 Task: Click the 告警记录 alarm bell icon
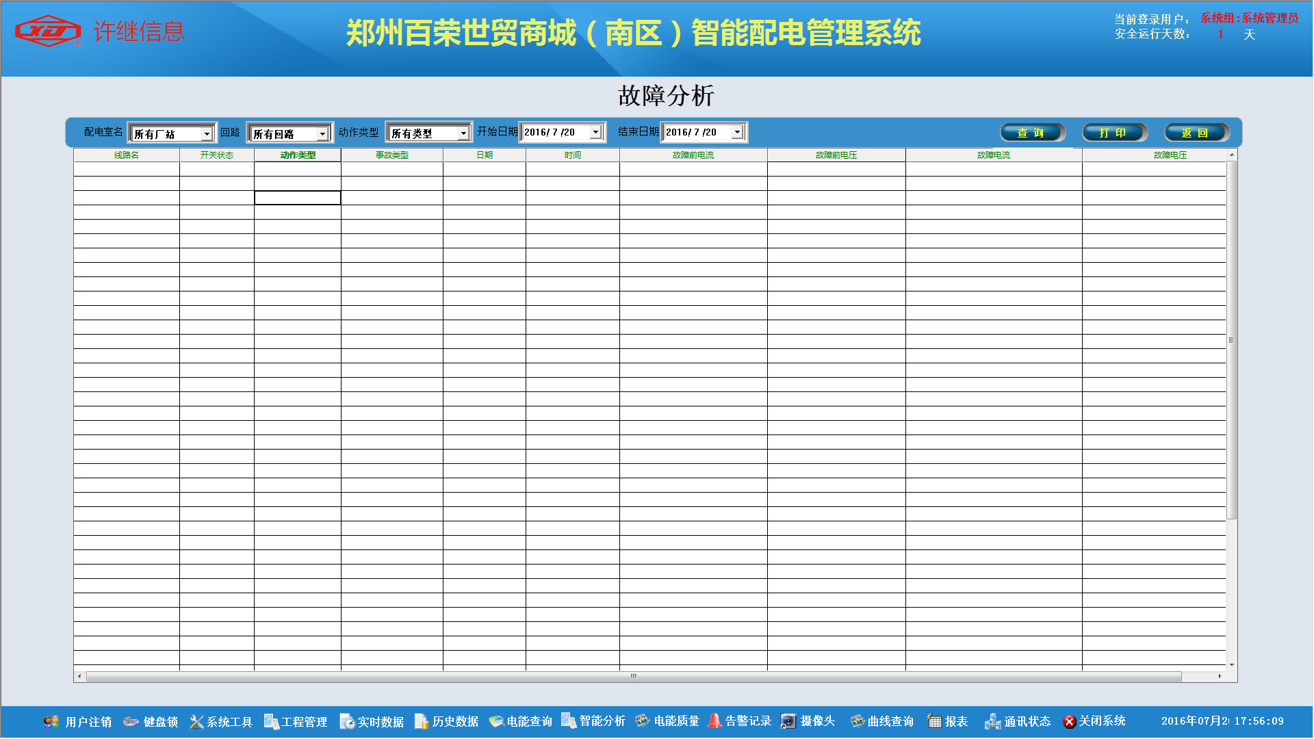click(x=714, y=721)
